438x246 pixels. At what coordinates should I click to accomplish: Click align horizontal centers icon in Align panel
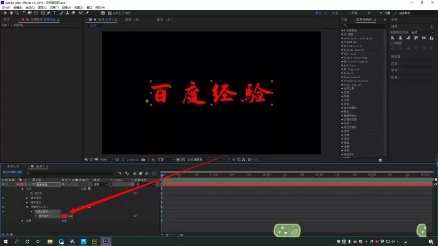(x=400, y=38)
